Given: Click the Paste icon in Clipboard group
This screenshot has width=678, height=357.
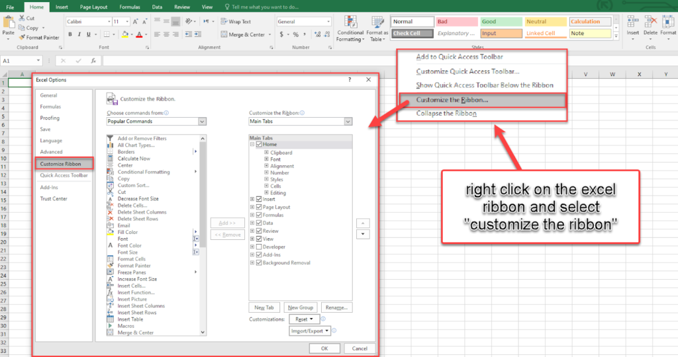Looking at the screenshot, I should [x=8, y=22].
